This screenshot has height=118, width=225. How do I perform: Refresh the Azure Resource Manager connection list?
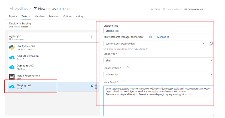(211, 43)
